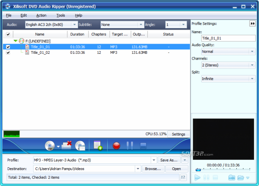Uncheck the Title_01_01 checkbox
259x186 pixels.
point(8,47)
